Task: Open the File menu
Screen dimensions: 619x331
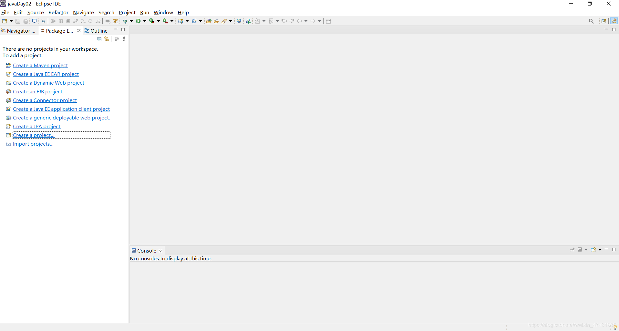Action: click(5, 13)
